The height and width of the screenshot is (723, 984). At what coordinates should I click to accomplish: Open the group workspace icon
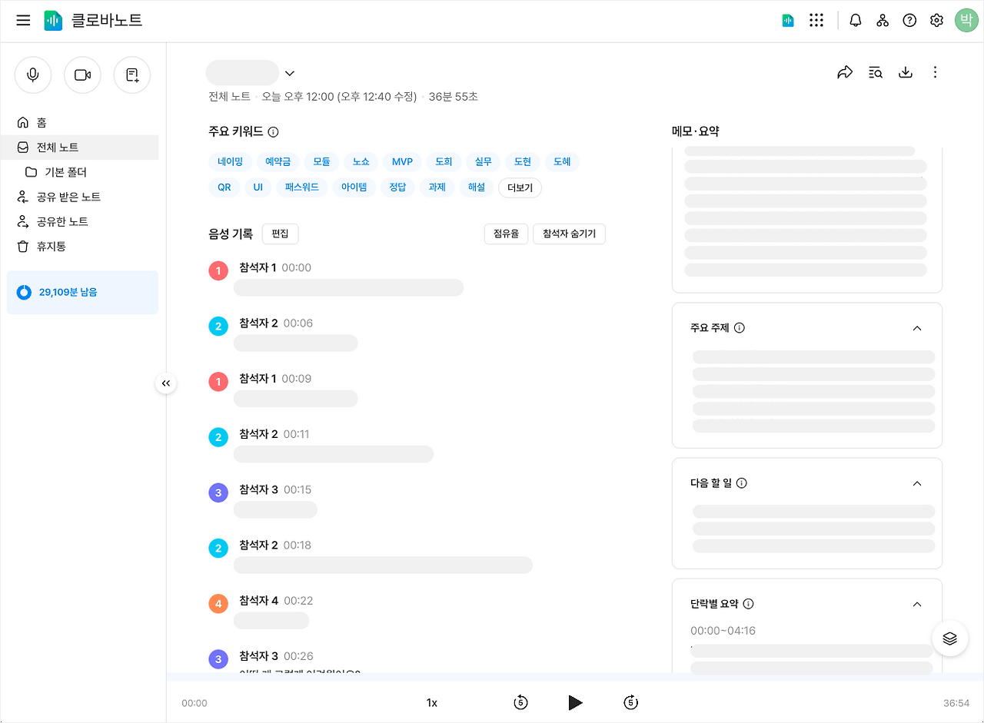(883, 21)
